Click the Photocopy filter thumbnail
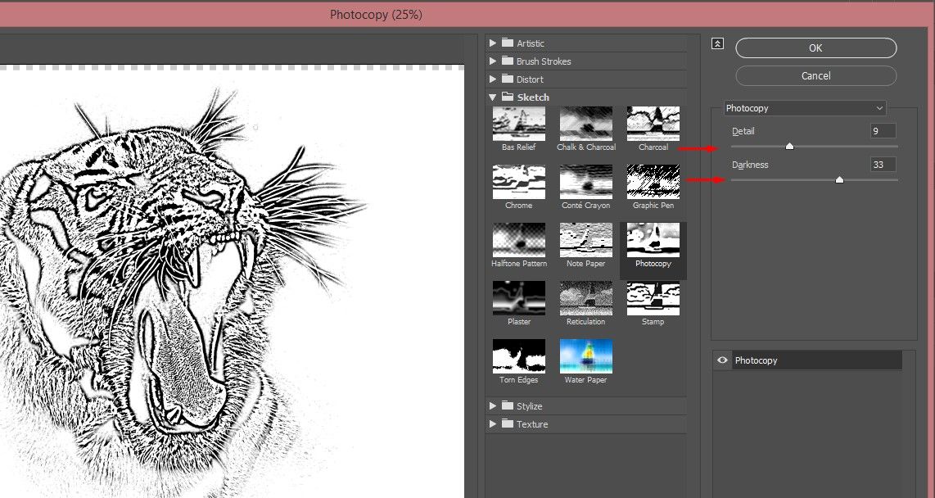This screenshot has height=498, width=935. pos(653,240)
